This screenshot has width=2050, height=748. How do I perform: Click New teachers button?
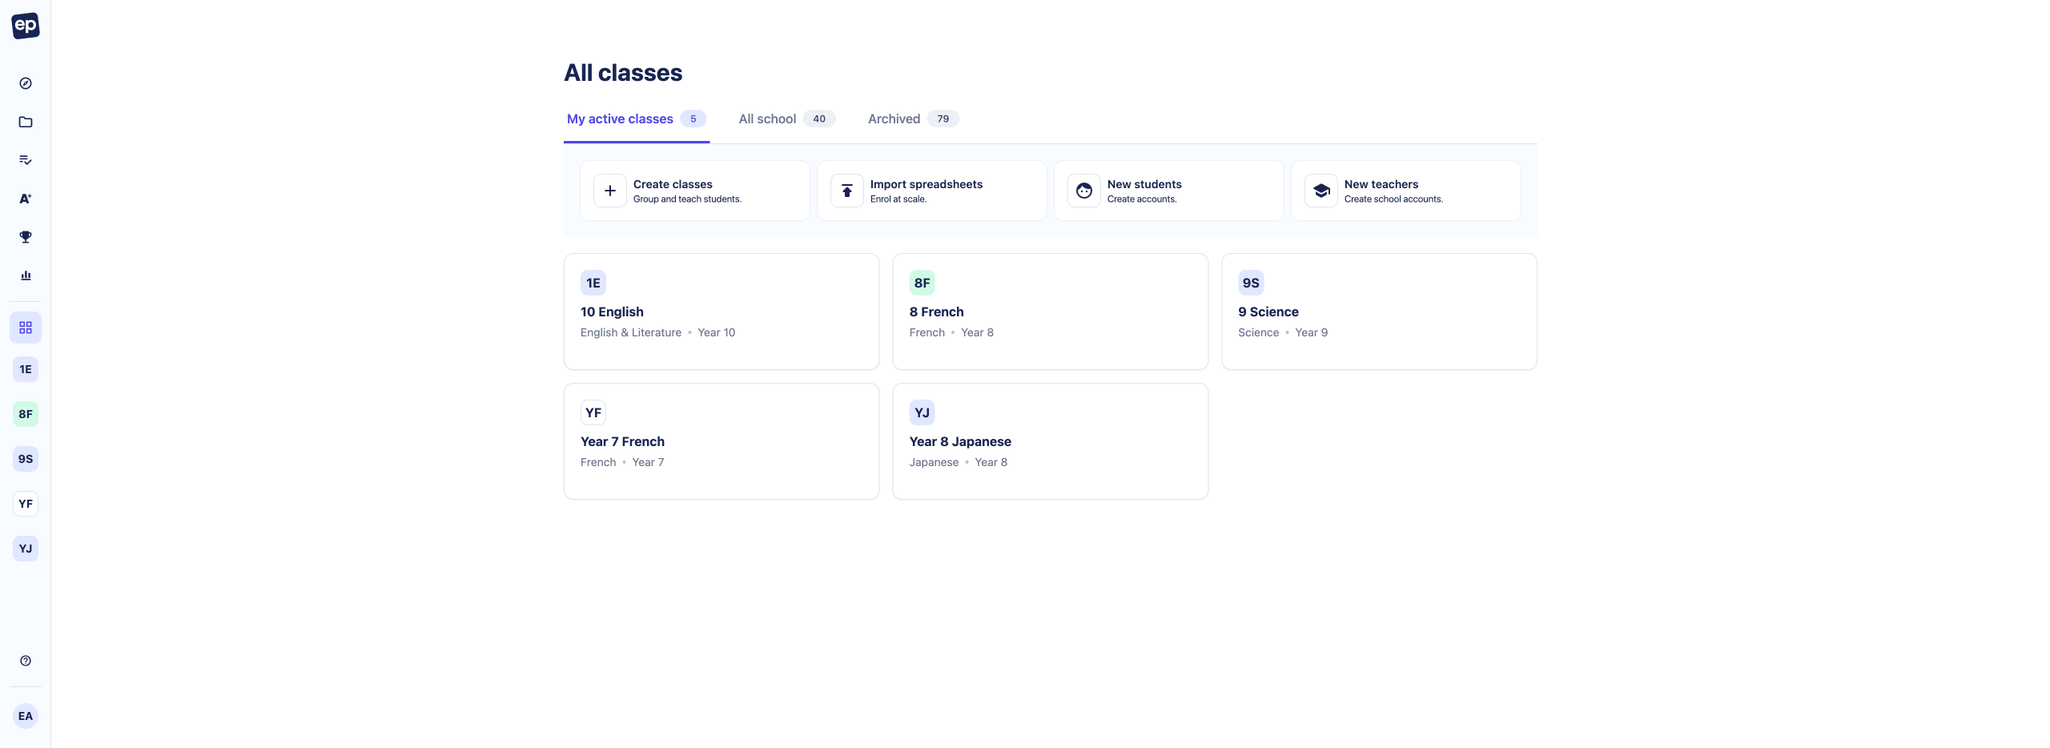(x=1405, y=191)
